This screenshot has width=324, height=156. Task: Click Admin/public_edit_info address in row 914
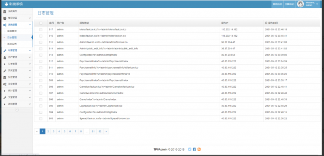tap(109, 48)
